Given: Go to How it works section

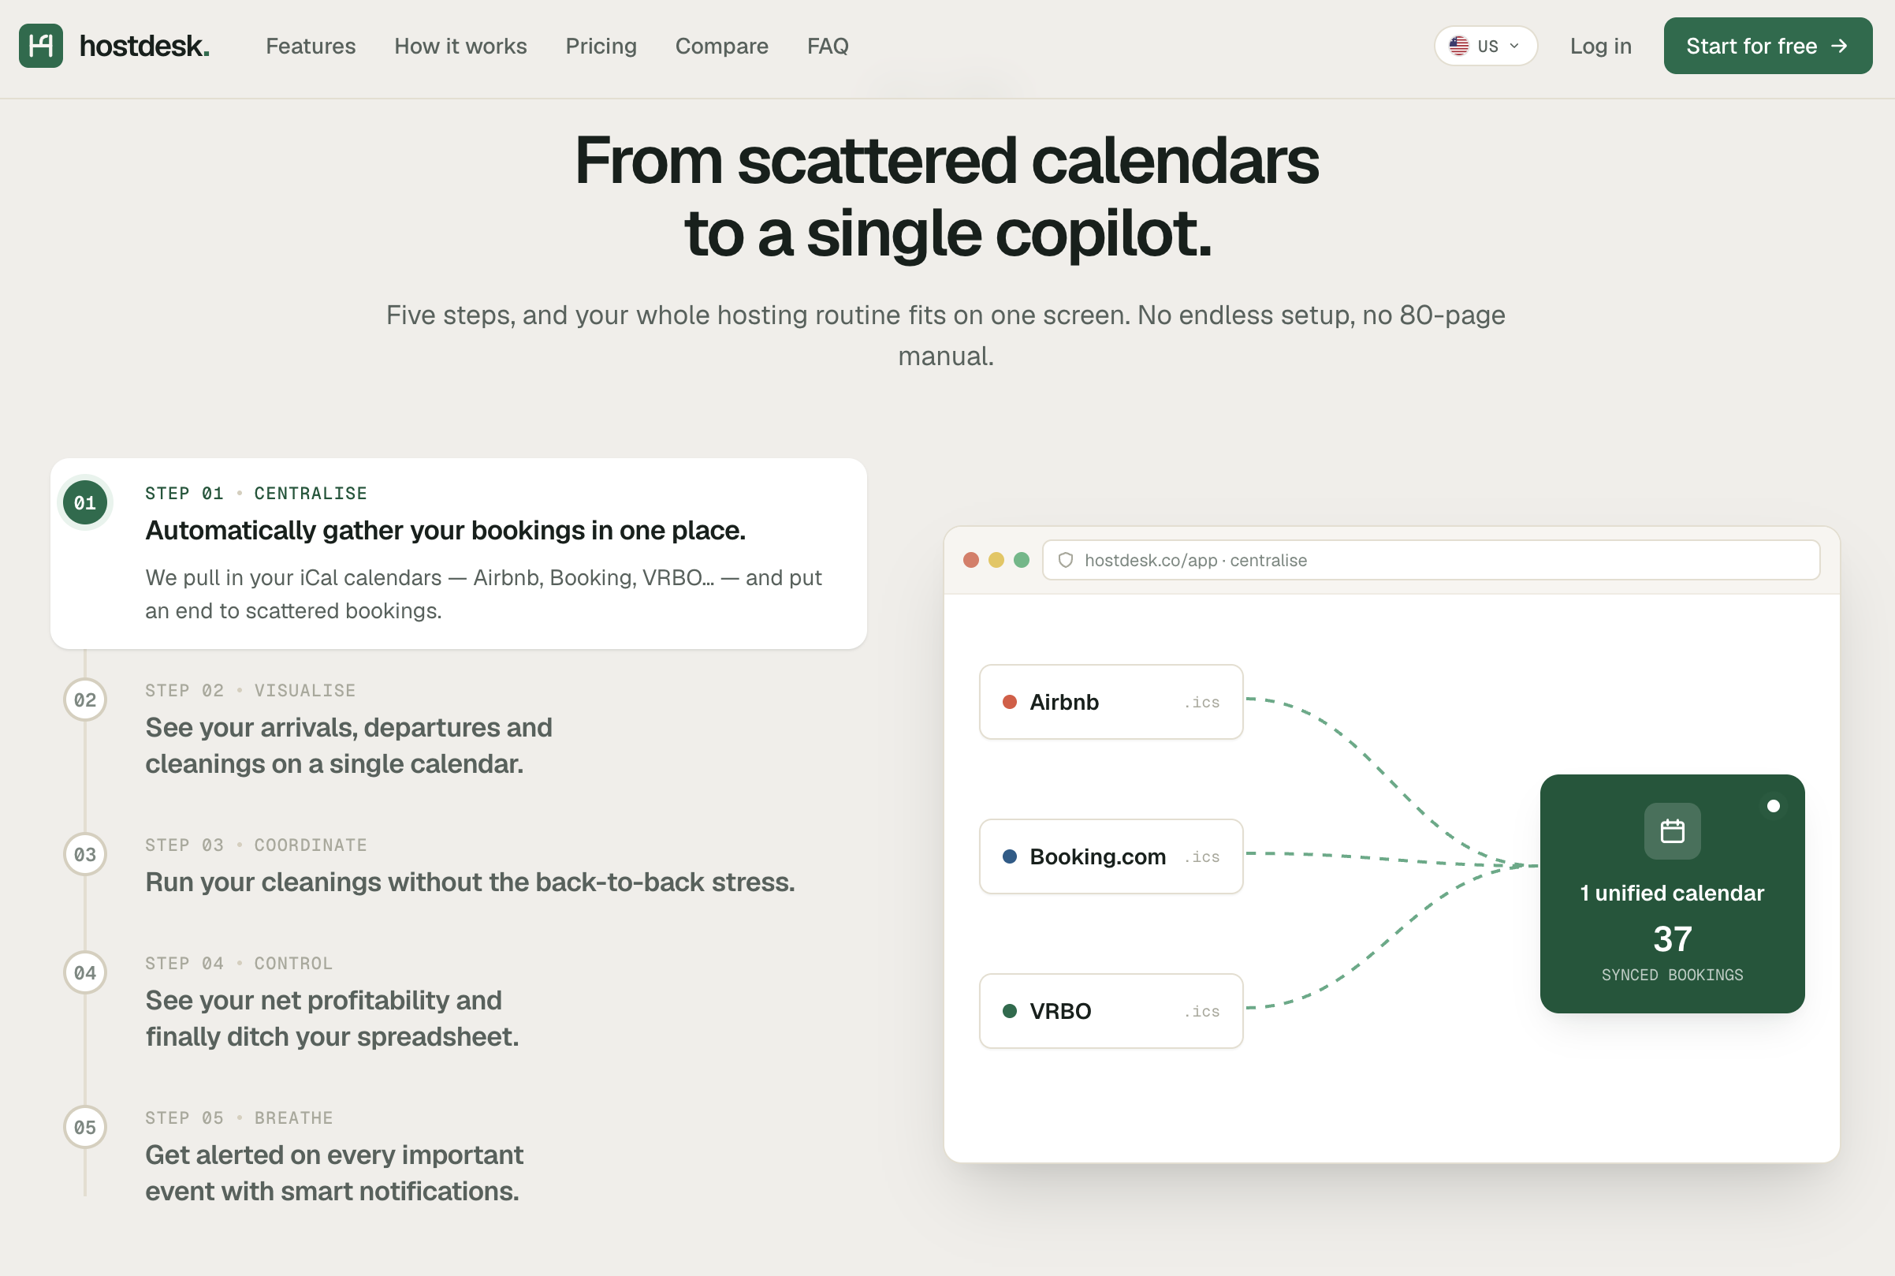Looking at the screenshot, I should [460, 46].
